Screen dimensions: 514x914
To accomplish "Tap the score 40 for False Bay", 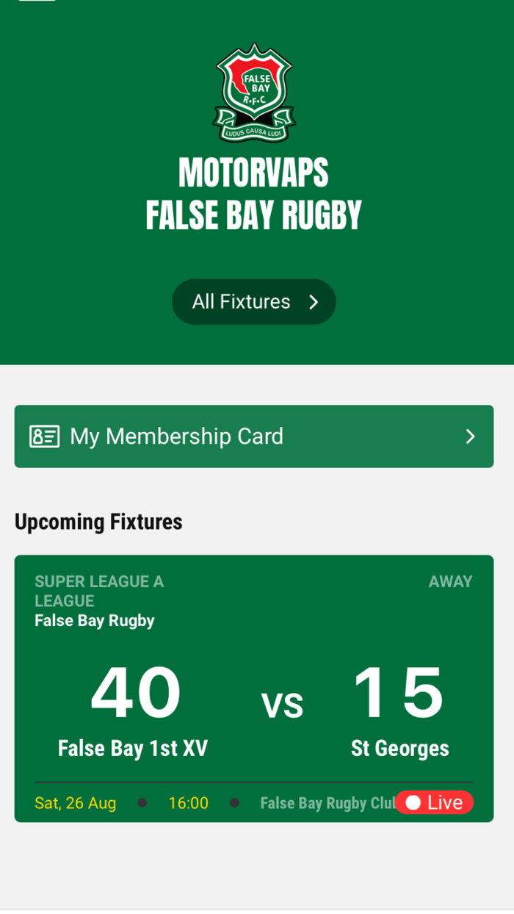I will [135, 691].
